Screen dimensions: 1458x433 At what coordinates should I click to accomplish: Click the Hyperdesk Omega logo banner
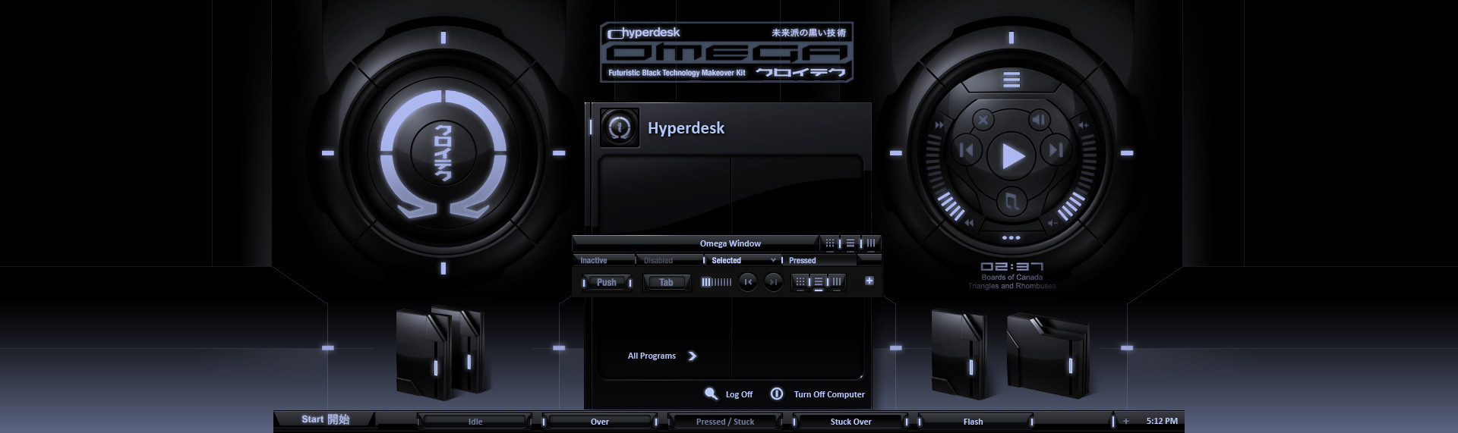point(727,52)
